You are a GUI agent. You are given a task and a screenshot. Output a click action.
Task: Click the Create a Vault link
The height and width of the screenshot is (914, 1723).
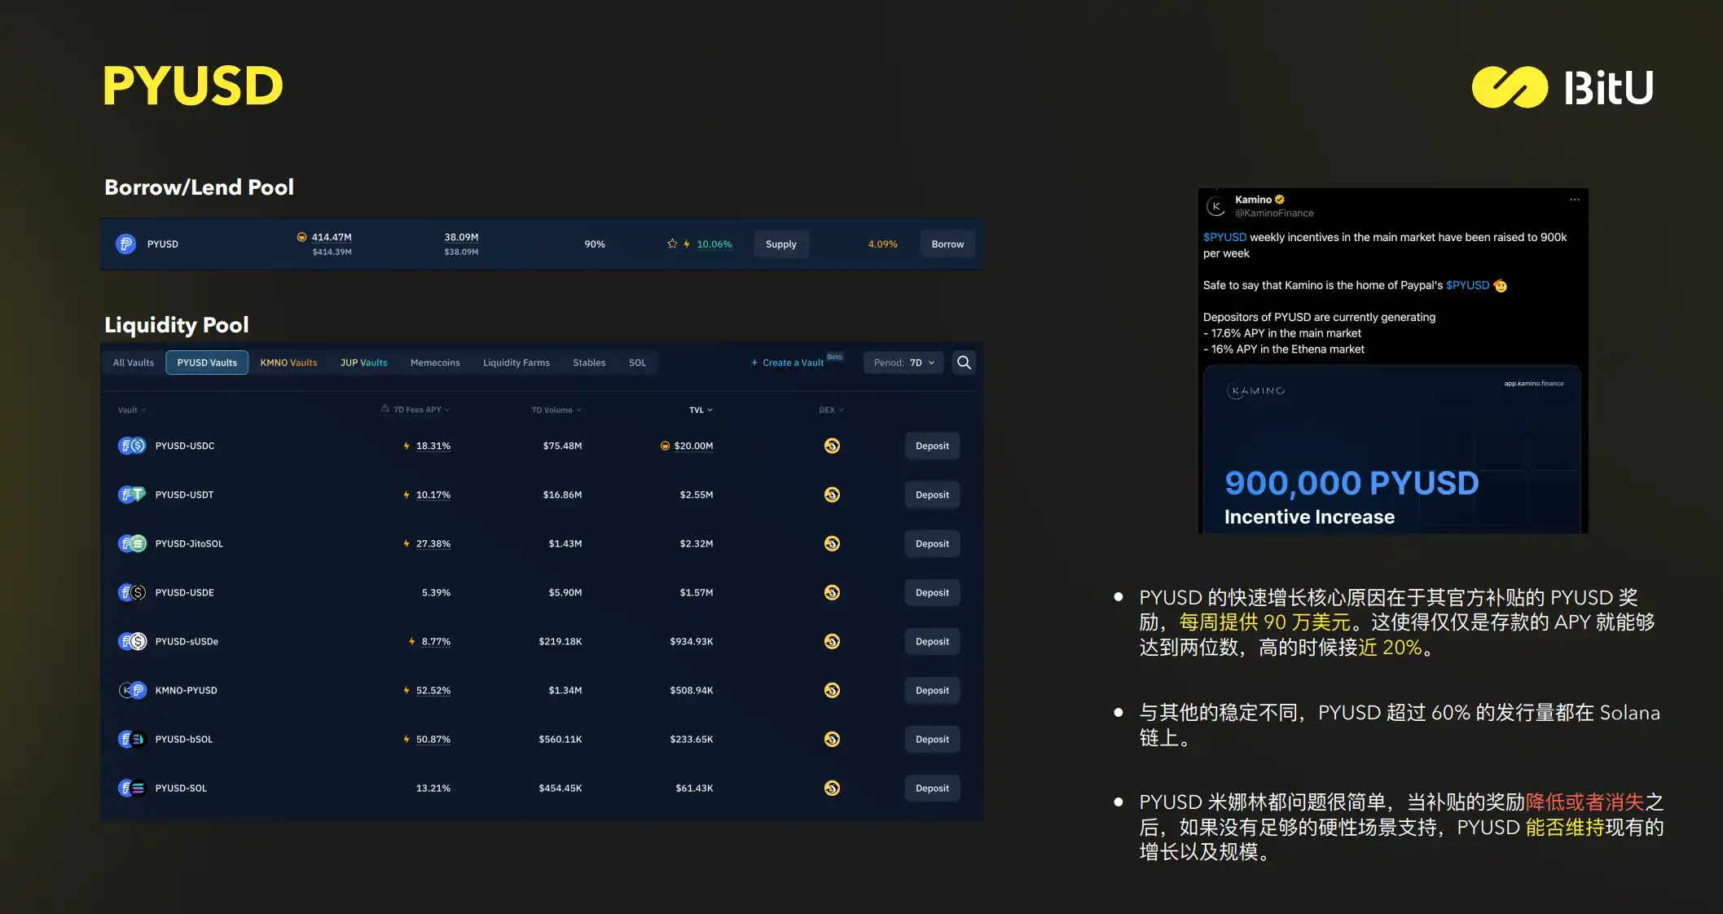click(791, 363)
